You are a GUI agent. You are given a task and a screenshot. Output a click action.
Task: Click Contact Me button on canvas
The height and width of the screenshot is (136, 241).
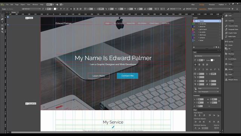point(127,76)
